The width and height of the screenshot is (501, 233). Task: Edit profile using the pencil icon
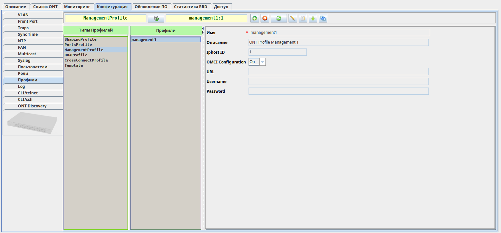click(293, 18)
